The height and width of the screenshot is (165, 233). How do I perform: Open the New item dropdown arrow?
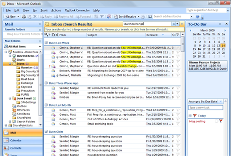(x=18, y=16)
